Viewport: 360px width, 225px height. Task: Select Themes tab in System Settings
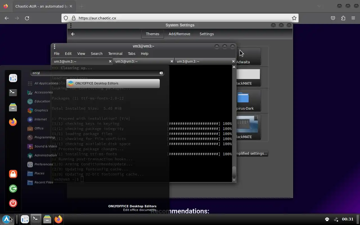point(152,34)
